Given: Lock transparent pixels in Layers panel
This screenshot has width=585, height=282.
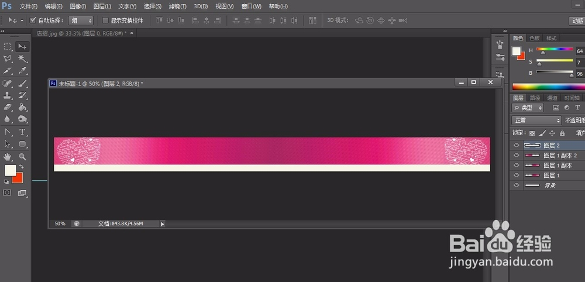Looking at the screenshot, I should click(532, 133).
